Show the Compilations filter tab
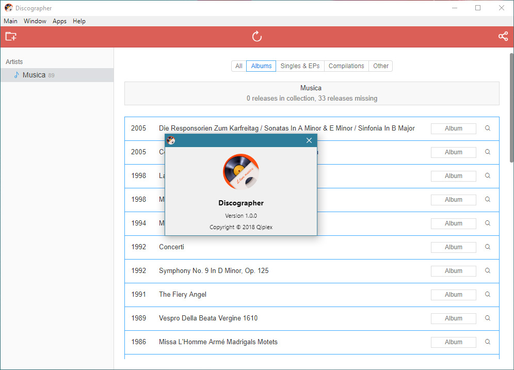Screen dimensions: 514x370 point(346,66)
